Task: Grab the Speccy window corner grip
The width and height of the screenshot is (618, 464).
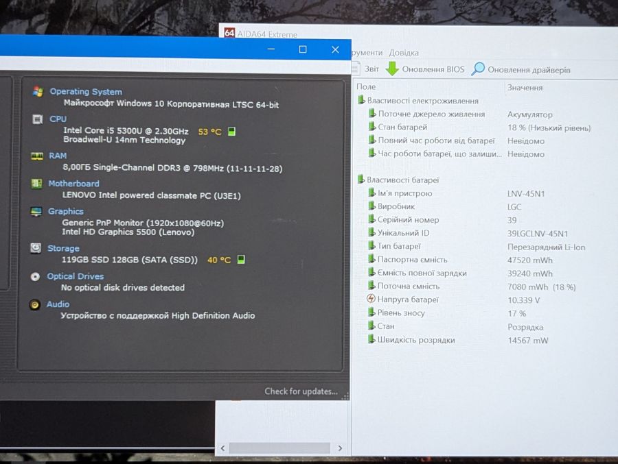Action: pos(345,396)
